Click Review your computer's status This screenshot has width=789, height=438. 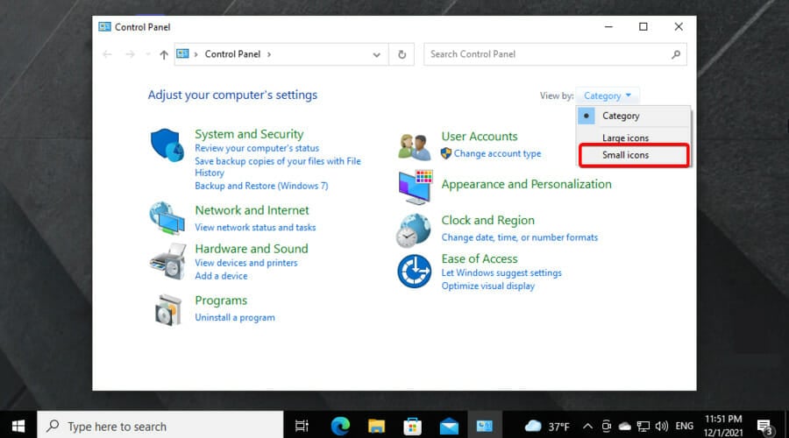(257, 148)
